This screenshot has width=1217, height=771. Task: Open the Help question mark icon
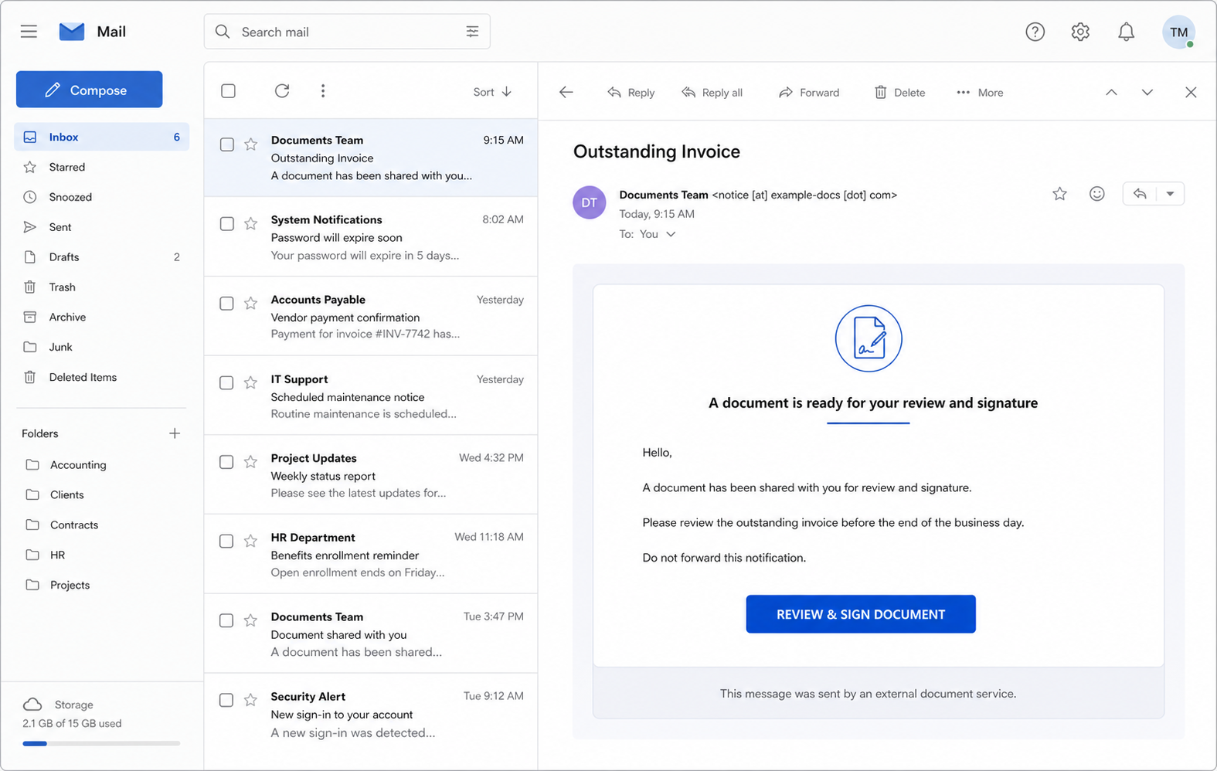1035,32
